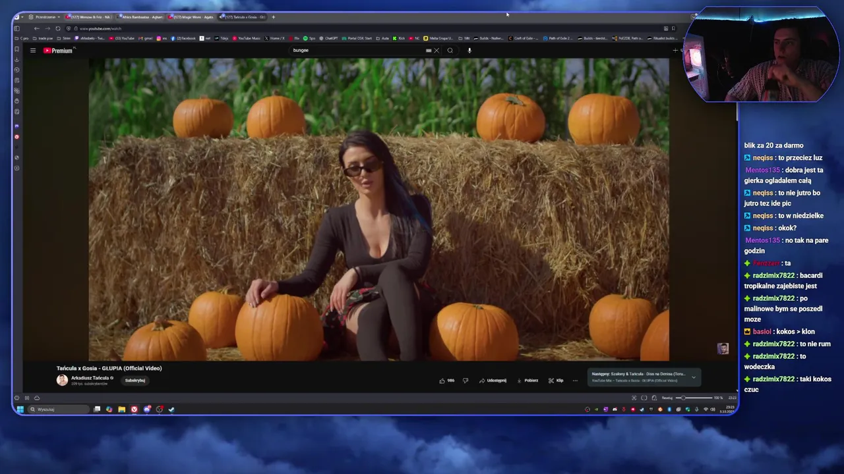
Task: Open the Arkadiusz Tańcula channel name link
Action: pyautogui.click(x=92, y=378)
